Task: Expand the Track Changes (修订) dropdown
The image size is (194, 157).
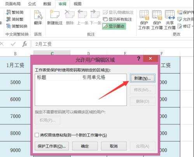Action: (x=185, y=26)
